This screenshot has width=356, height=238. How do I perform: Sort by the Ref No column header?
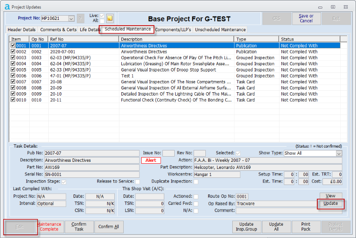83,39
